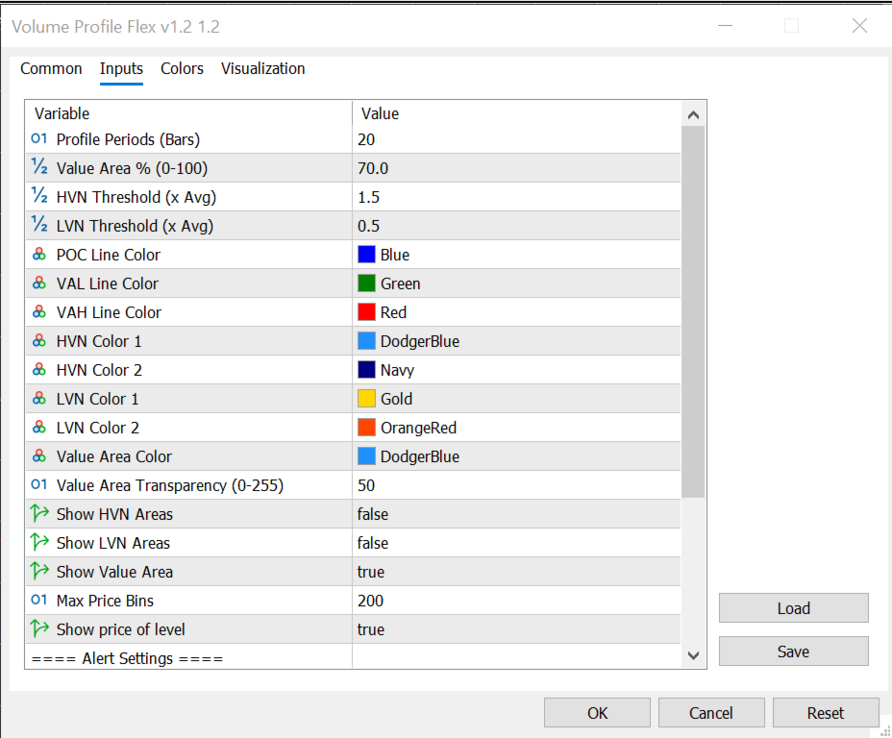
Task: Edit the LVN Threshold value 0.5
Action: point(516,226)
